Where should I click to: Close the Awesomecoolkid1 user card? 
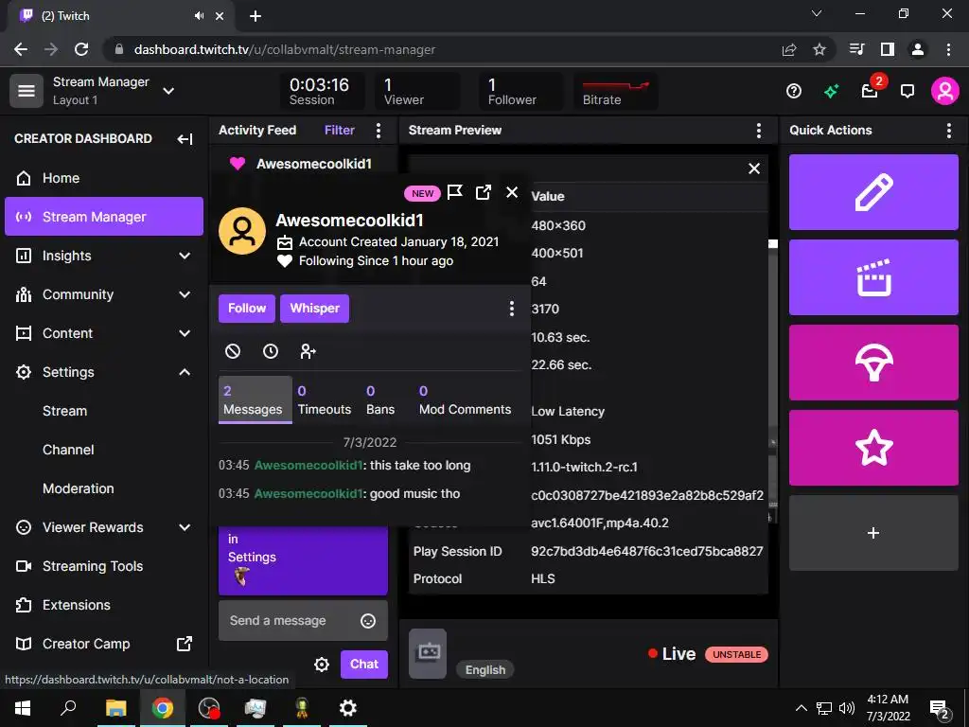pos(512,193)
